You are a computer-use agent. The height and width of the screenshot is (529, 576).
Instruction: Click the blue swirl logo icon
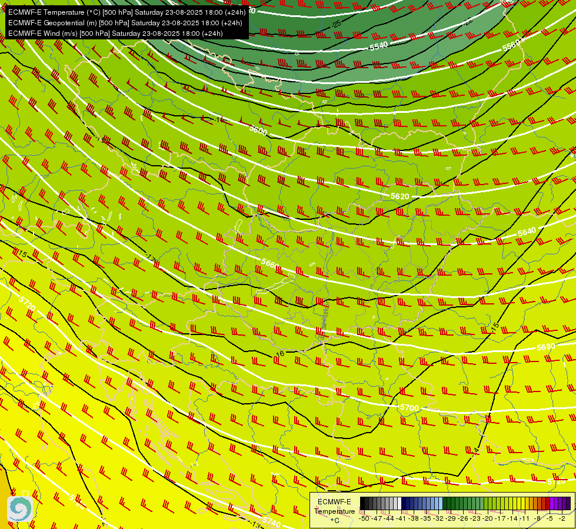[x=20, y=509]
